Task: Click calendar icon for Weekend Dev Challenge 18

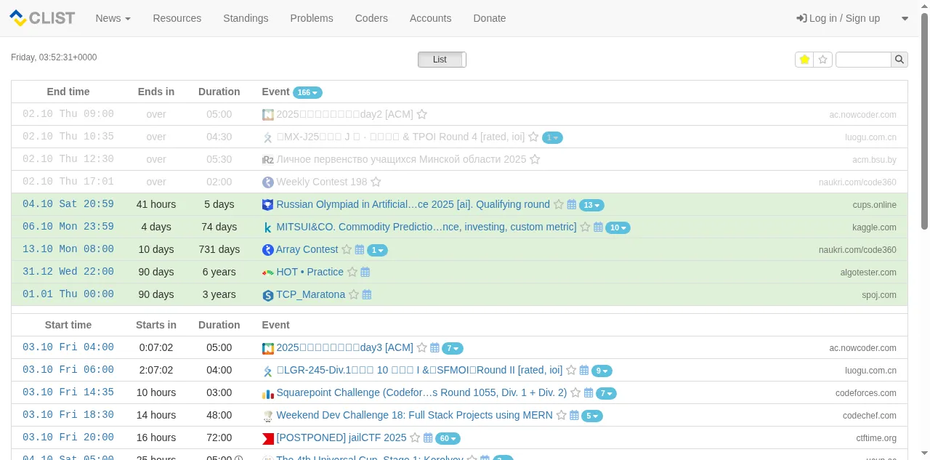Action: click(x=574, y=416)
